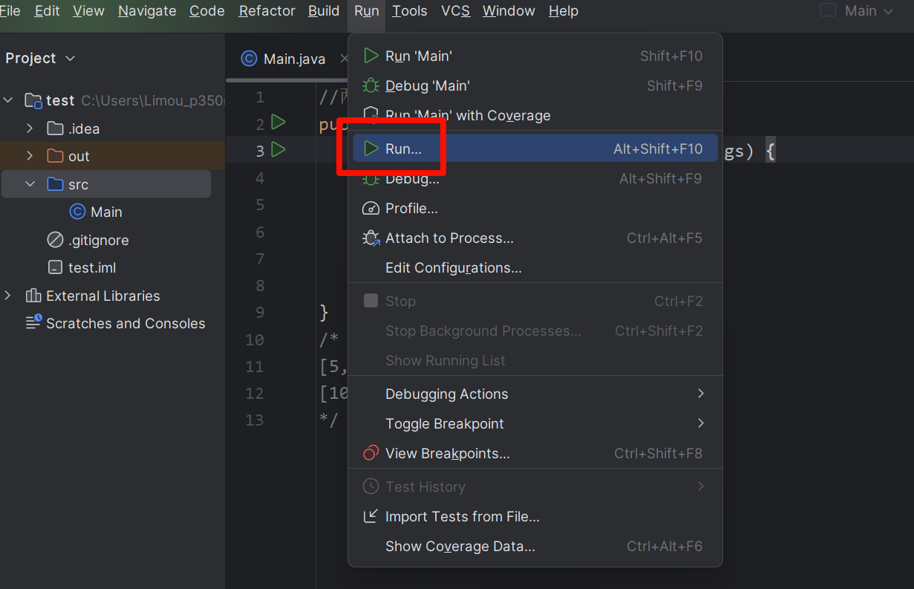Screen dimensions: 914x589
Task: Click Edit Configurations... menu entry
Action: point(453,268)
